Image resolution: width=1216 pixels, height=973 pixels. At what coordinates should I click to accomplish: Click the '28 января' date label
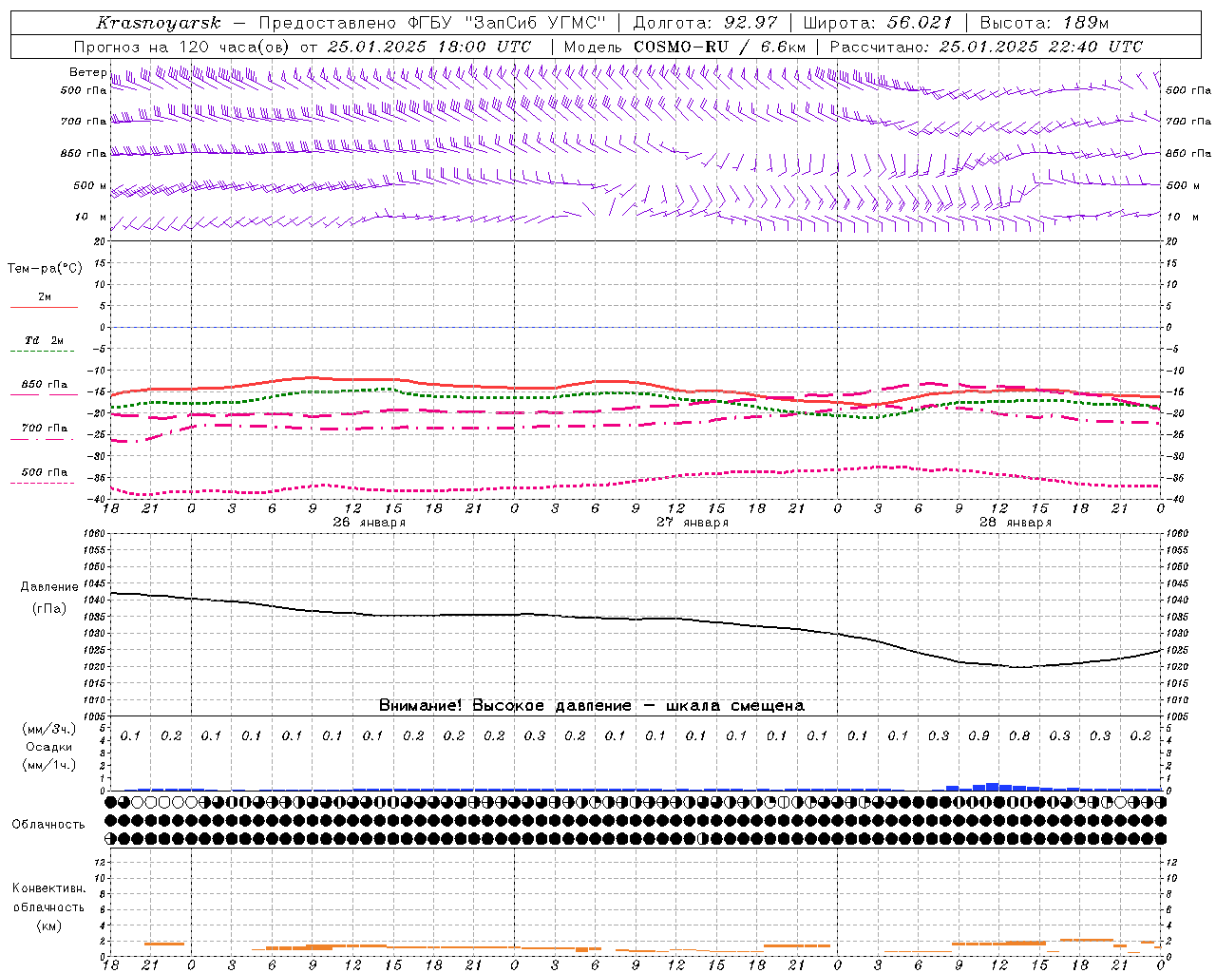pos(1016,523)
